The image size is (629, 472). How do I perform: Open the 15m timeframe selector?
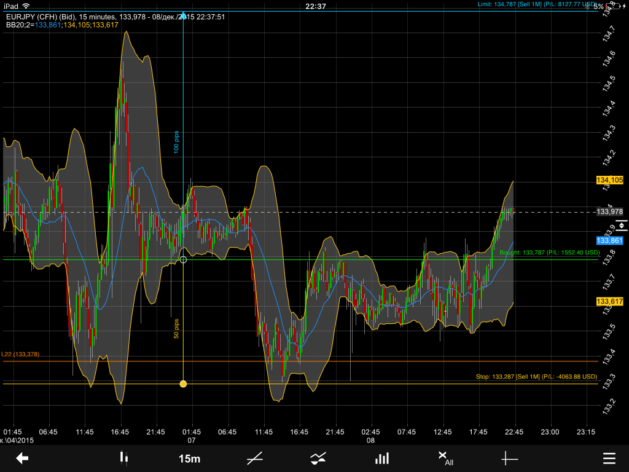189,458
